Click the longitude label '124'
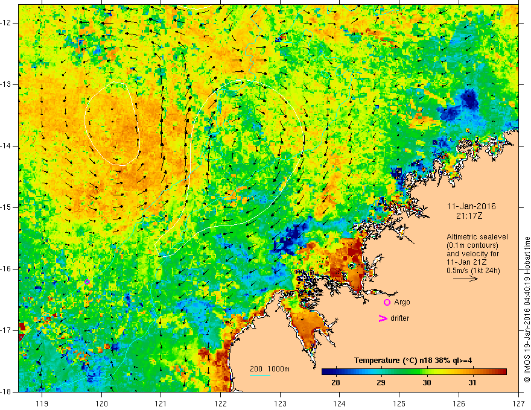This screenshot has height=410, width=531. pos(340,403)
